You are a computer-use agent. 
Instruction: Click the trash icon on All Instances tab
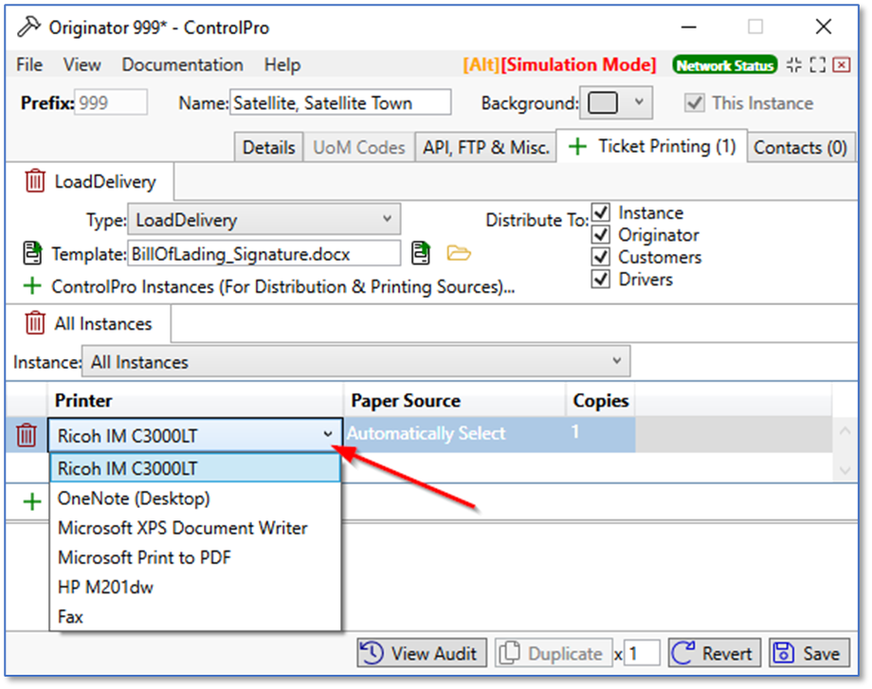tap(35, 323)
